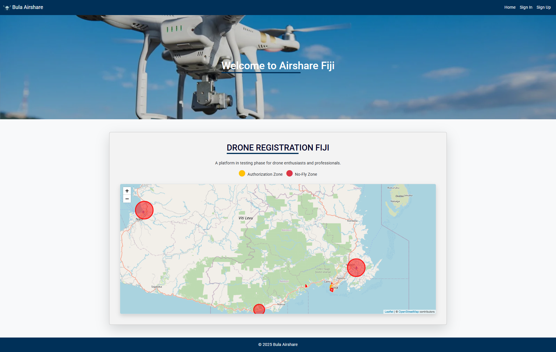The height and width of the screenshot is (352, 556).
Task: Open the OpenStreetMap contributors link
Action: [x=408, y=312]
